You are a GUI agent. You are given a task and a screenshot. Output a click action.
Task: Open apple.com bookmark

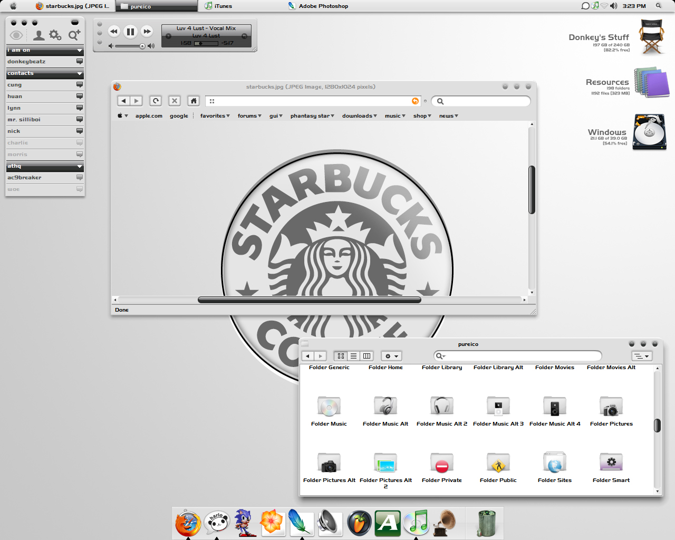click(149, 116)
